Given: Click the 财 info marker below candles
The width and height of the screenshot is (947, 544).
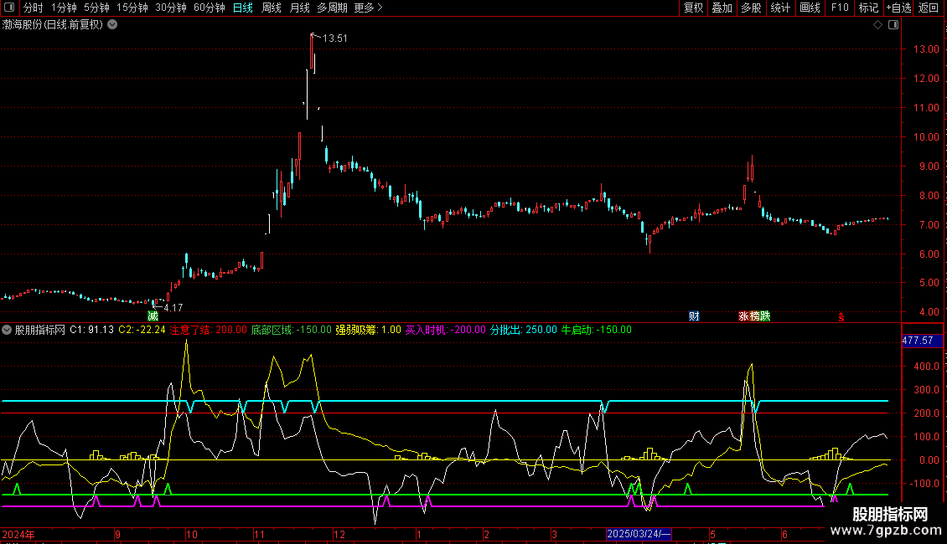Looking at the screenshot, I should 694,316.
